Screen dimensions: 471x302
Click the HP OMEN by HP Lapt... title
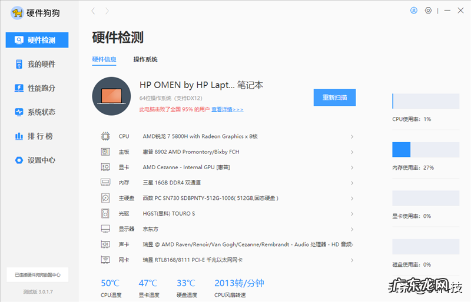(201, 85)
